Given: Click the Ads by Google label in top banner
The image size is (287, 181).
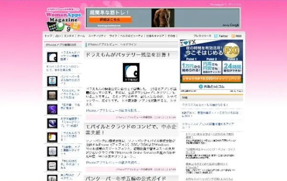Looking at the screenshot, I should pyautogui.click(x=231, y=25).
